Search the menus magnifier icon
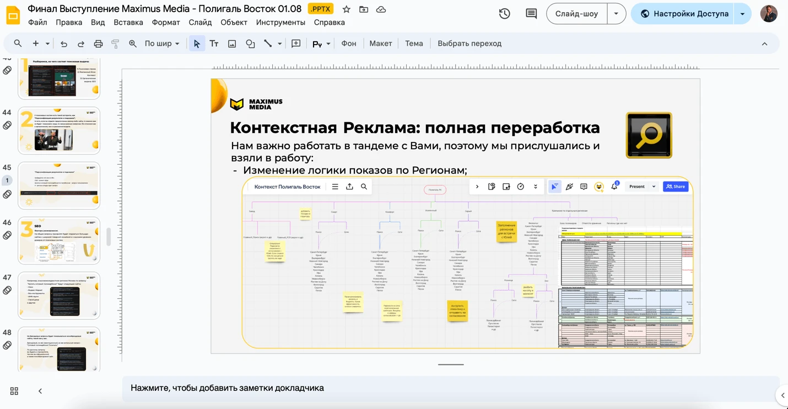 click(x=18, y=43)
